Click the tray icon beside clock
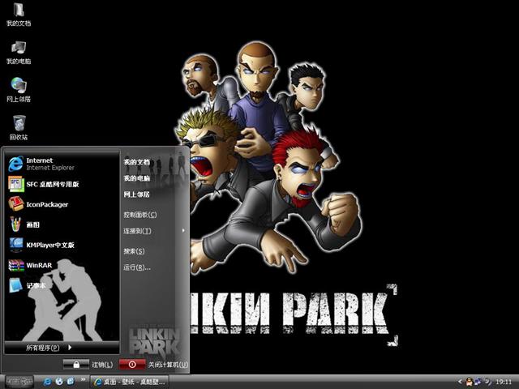Viewport: 519px width, 389px height. [x=487, y=382]
